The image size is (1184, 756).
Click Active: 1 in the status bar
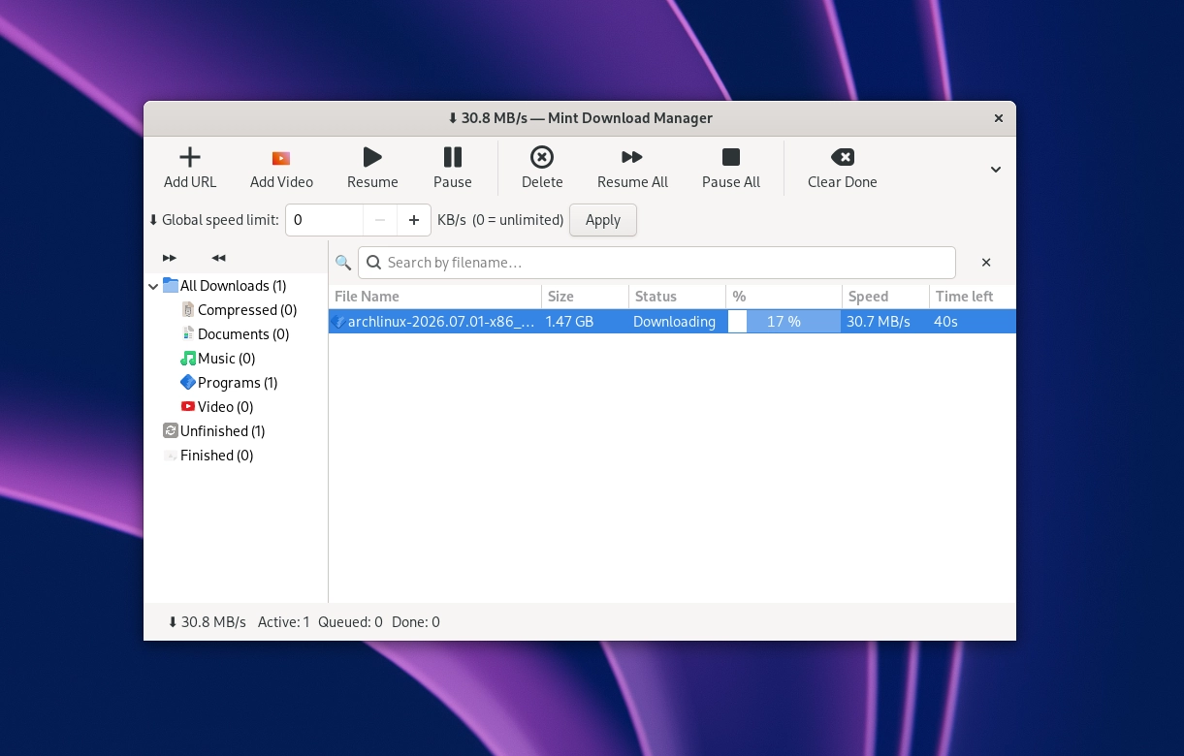pyautogui.click(x=284, y=622)
